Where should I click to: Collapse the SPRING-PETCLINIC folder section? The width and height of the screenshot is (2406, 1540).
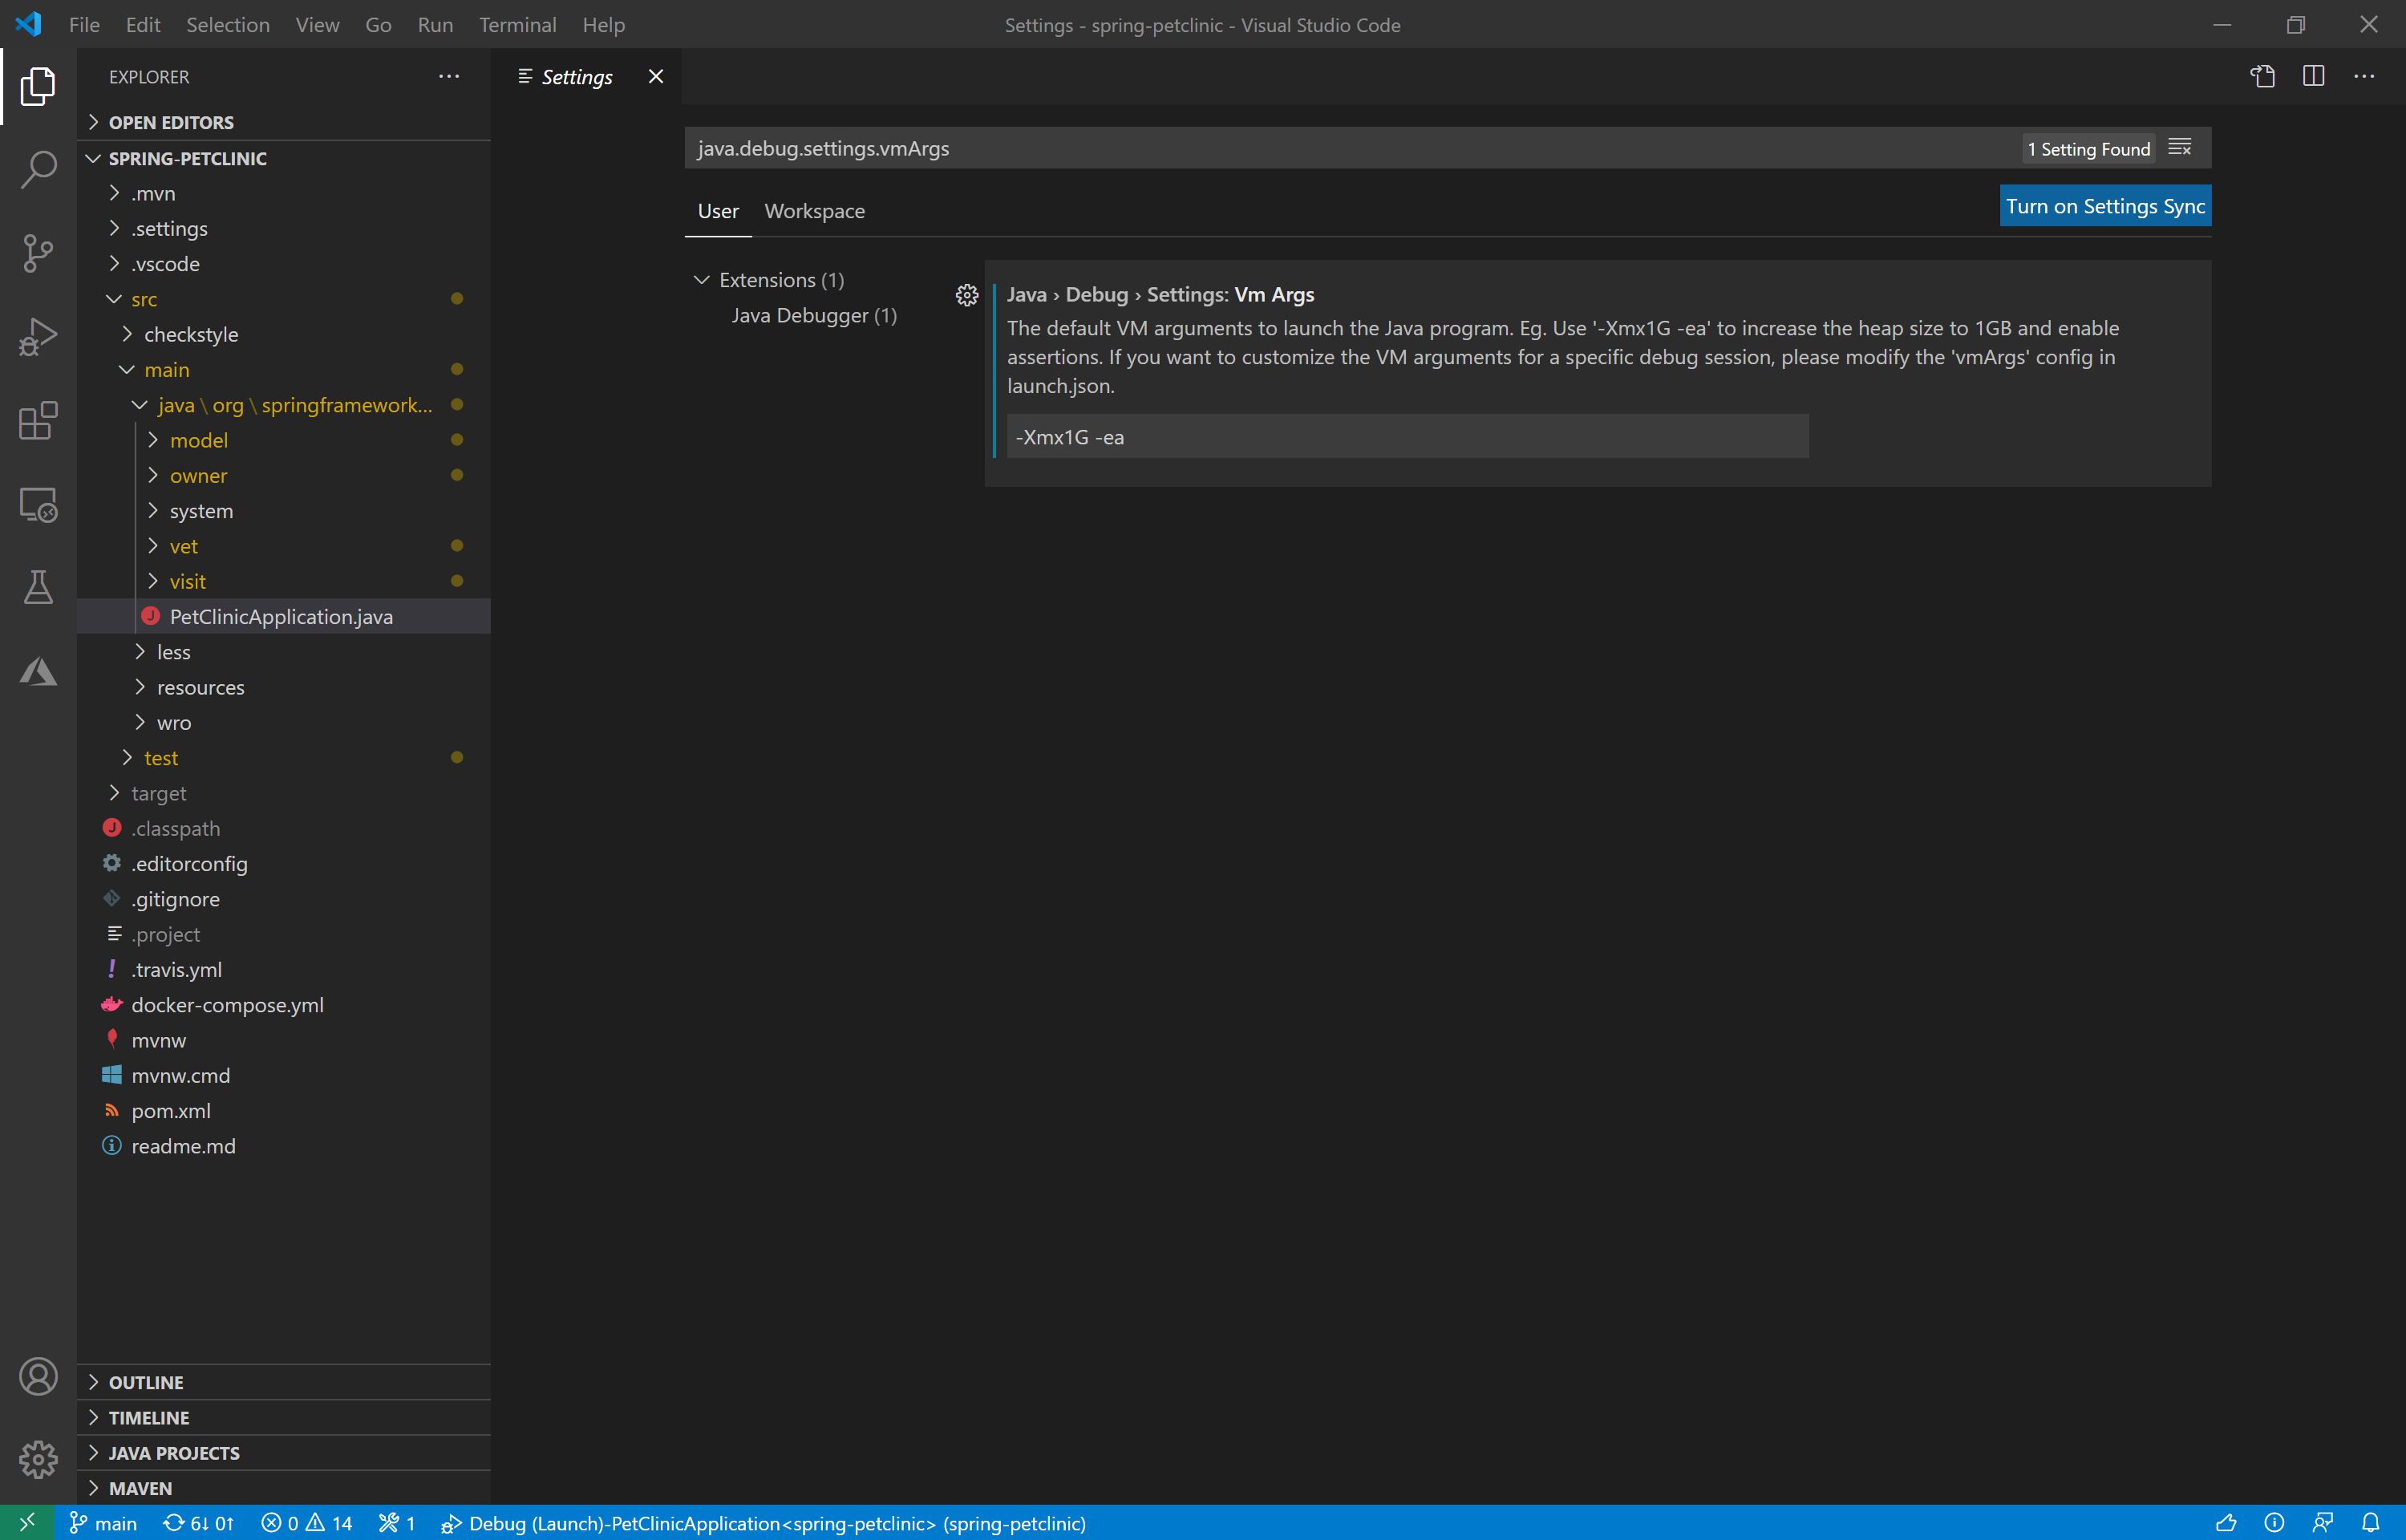pos(284,158)
